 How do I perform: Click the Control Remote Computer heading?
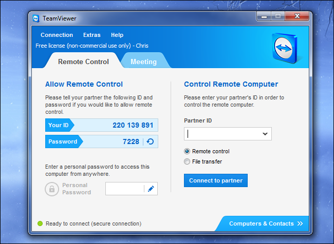pyautogui.click(x=231, y=84)
